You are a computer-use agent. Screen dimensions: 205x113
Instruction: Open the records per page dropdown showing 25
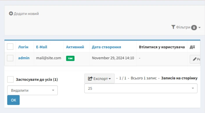click(141, 88)
